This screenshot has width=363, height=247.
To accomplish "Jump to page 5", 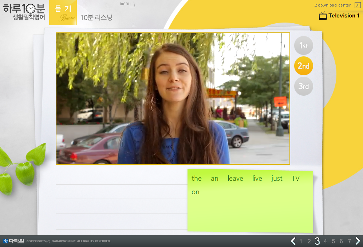I will [x=333, y=241].
